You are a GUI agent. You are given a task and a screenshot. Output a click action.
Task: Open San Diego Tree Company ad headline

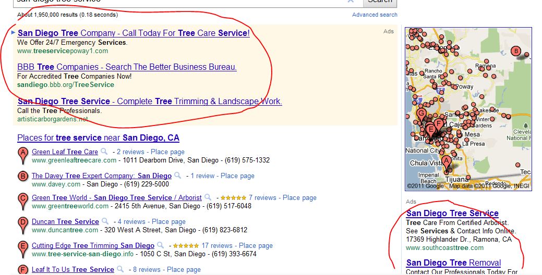tap(134, 33)
